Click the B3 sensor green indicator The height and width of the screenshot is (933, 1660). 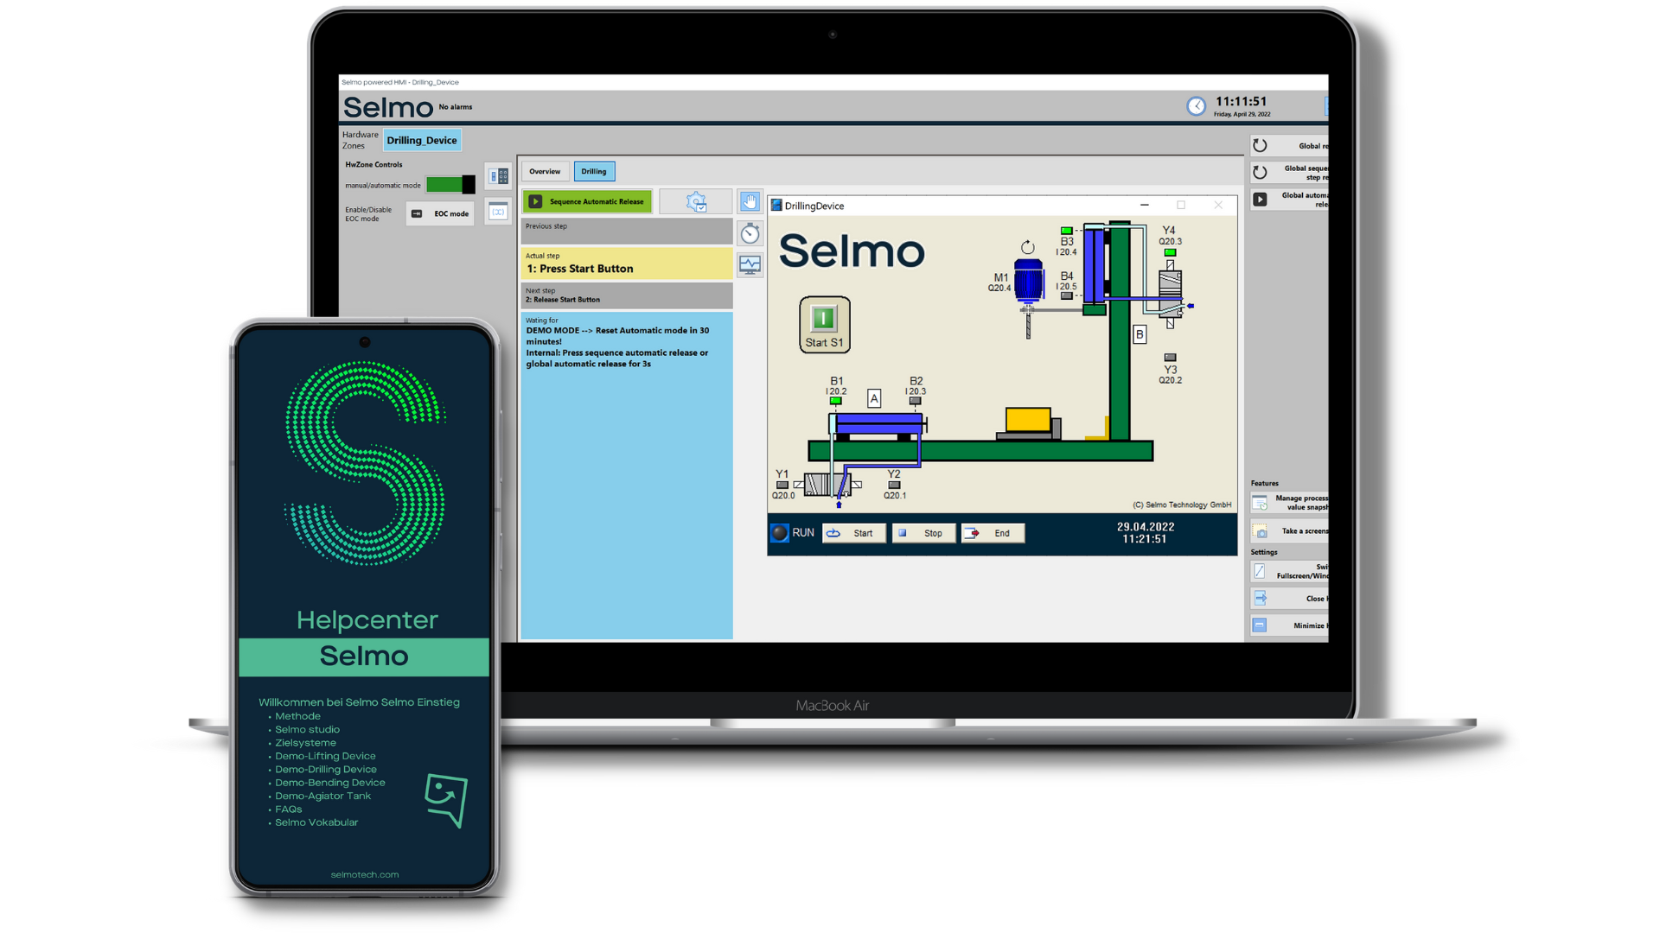pyautogui.click(x=1066, y=231)
